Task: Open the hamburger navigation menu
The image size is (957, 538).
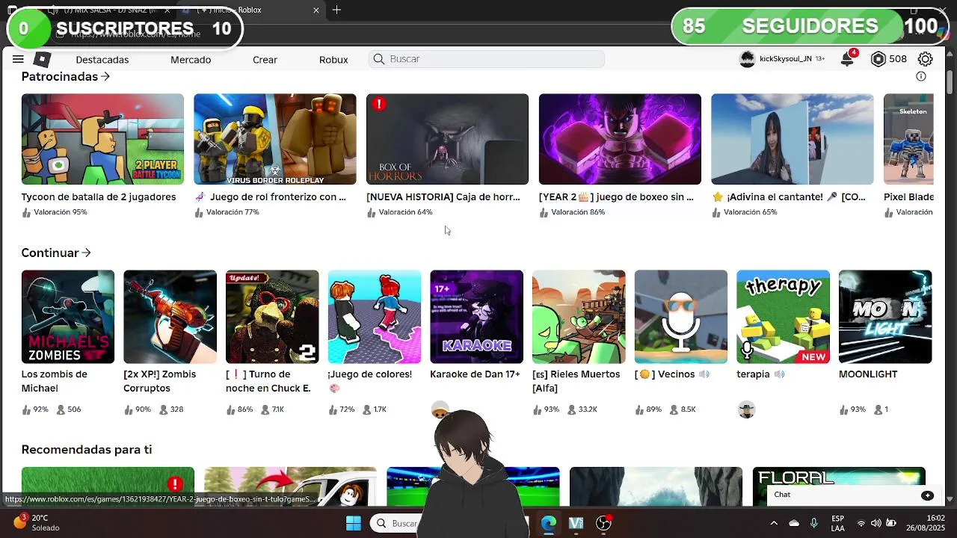Action: tap(18, 59)
